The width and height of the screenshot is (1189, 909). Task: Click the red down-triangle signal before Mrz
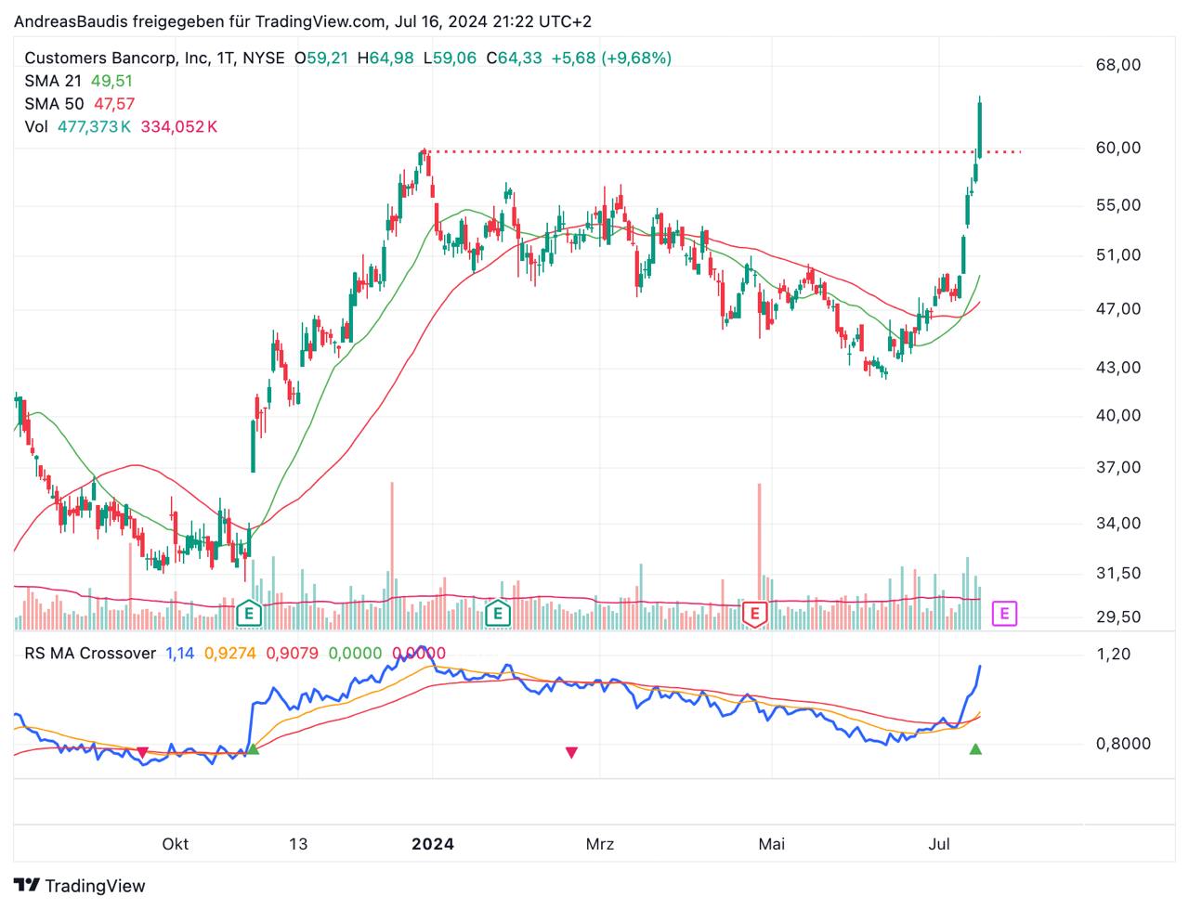[571, 753]
